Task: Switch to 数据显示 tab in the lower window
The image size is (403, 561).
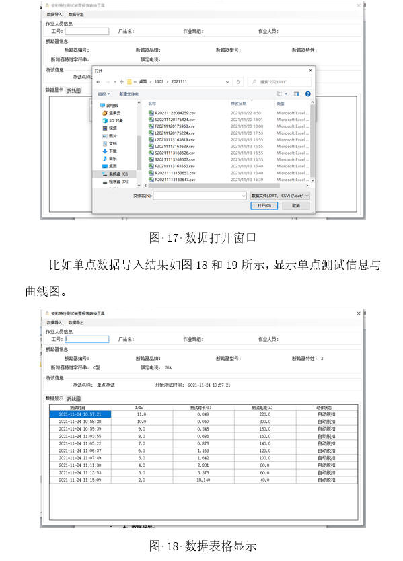Action: pos(54,398)
